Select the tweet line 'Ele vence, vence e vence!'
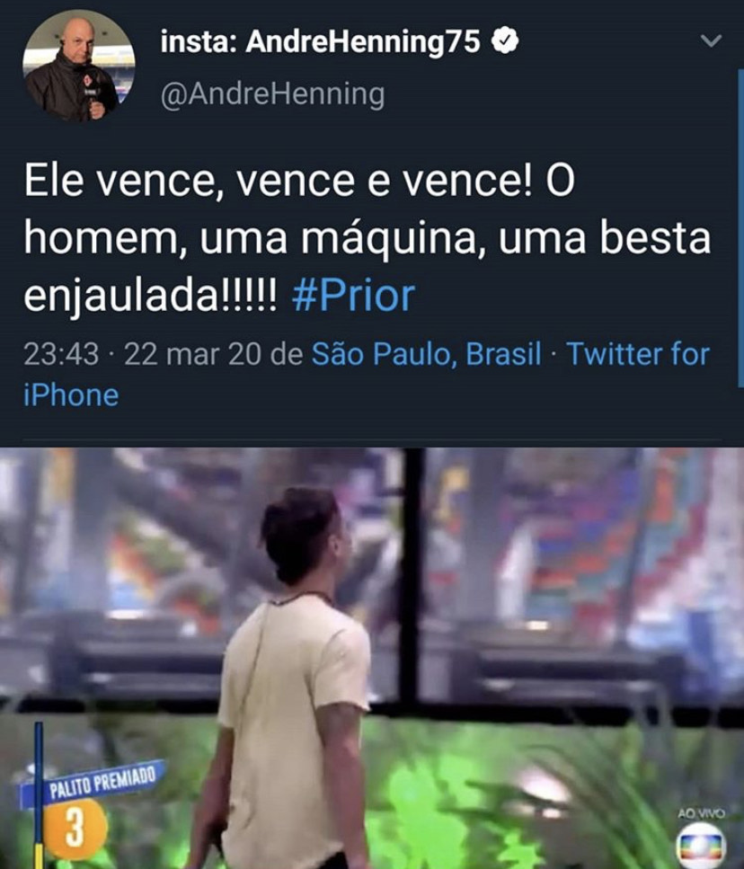744x869 pixels. click(279, 182)
